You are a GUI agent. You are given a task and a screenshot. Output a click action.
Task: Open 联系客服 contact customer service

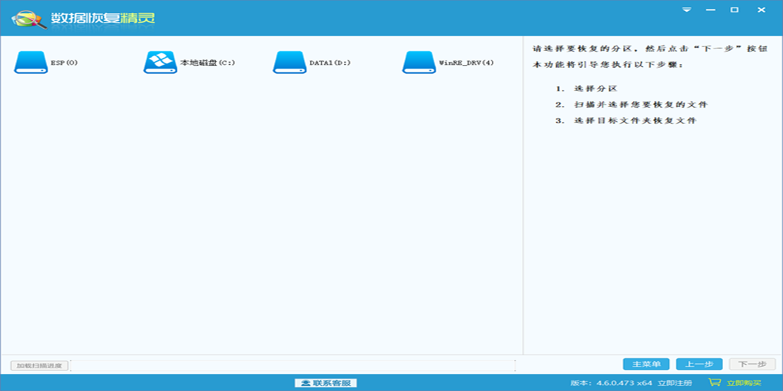(326, 383)
